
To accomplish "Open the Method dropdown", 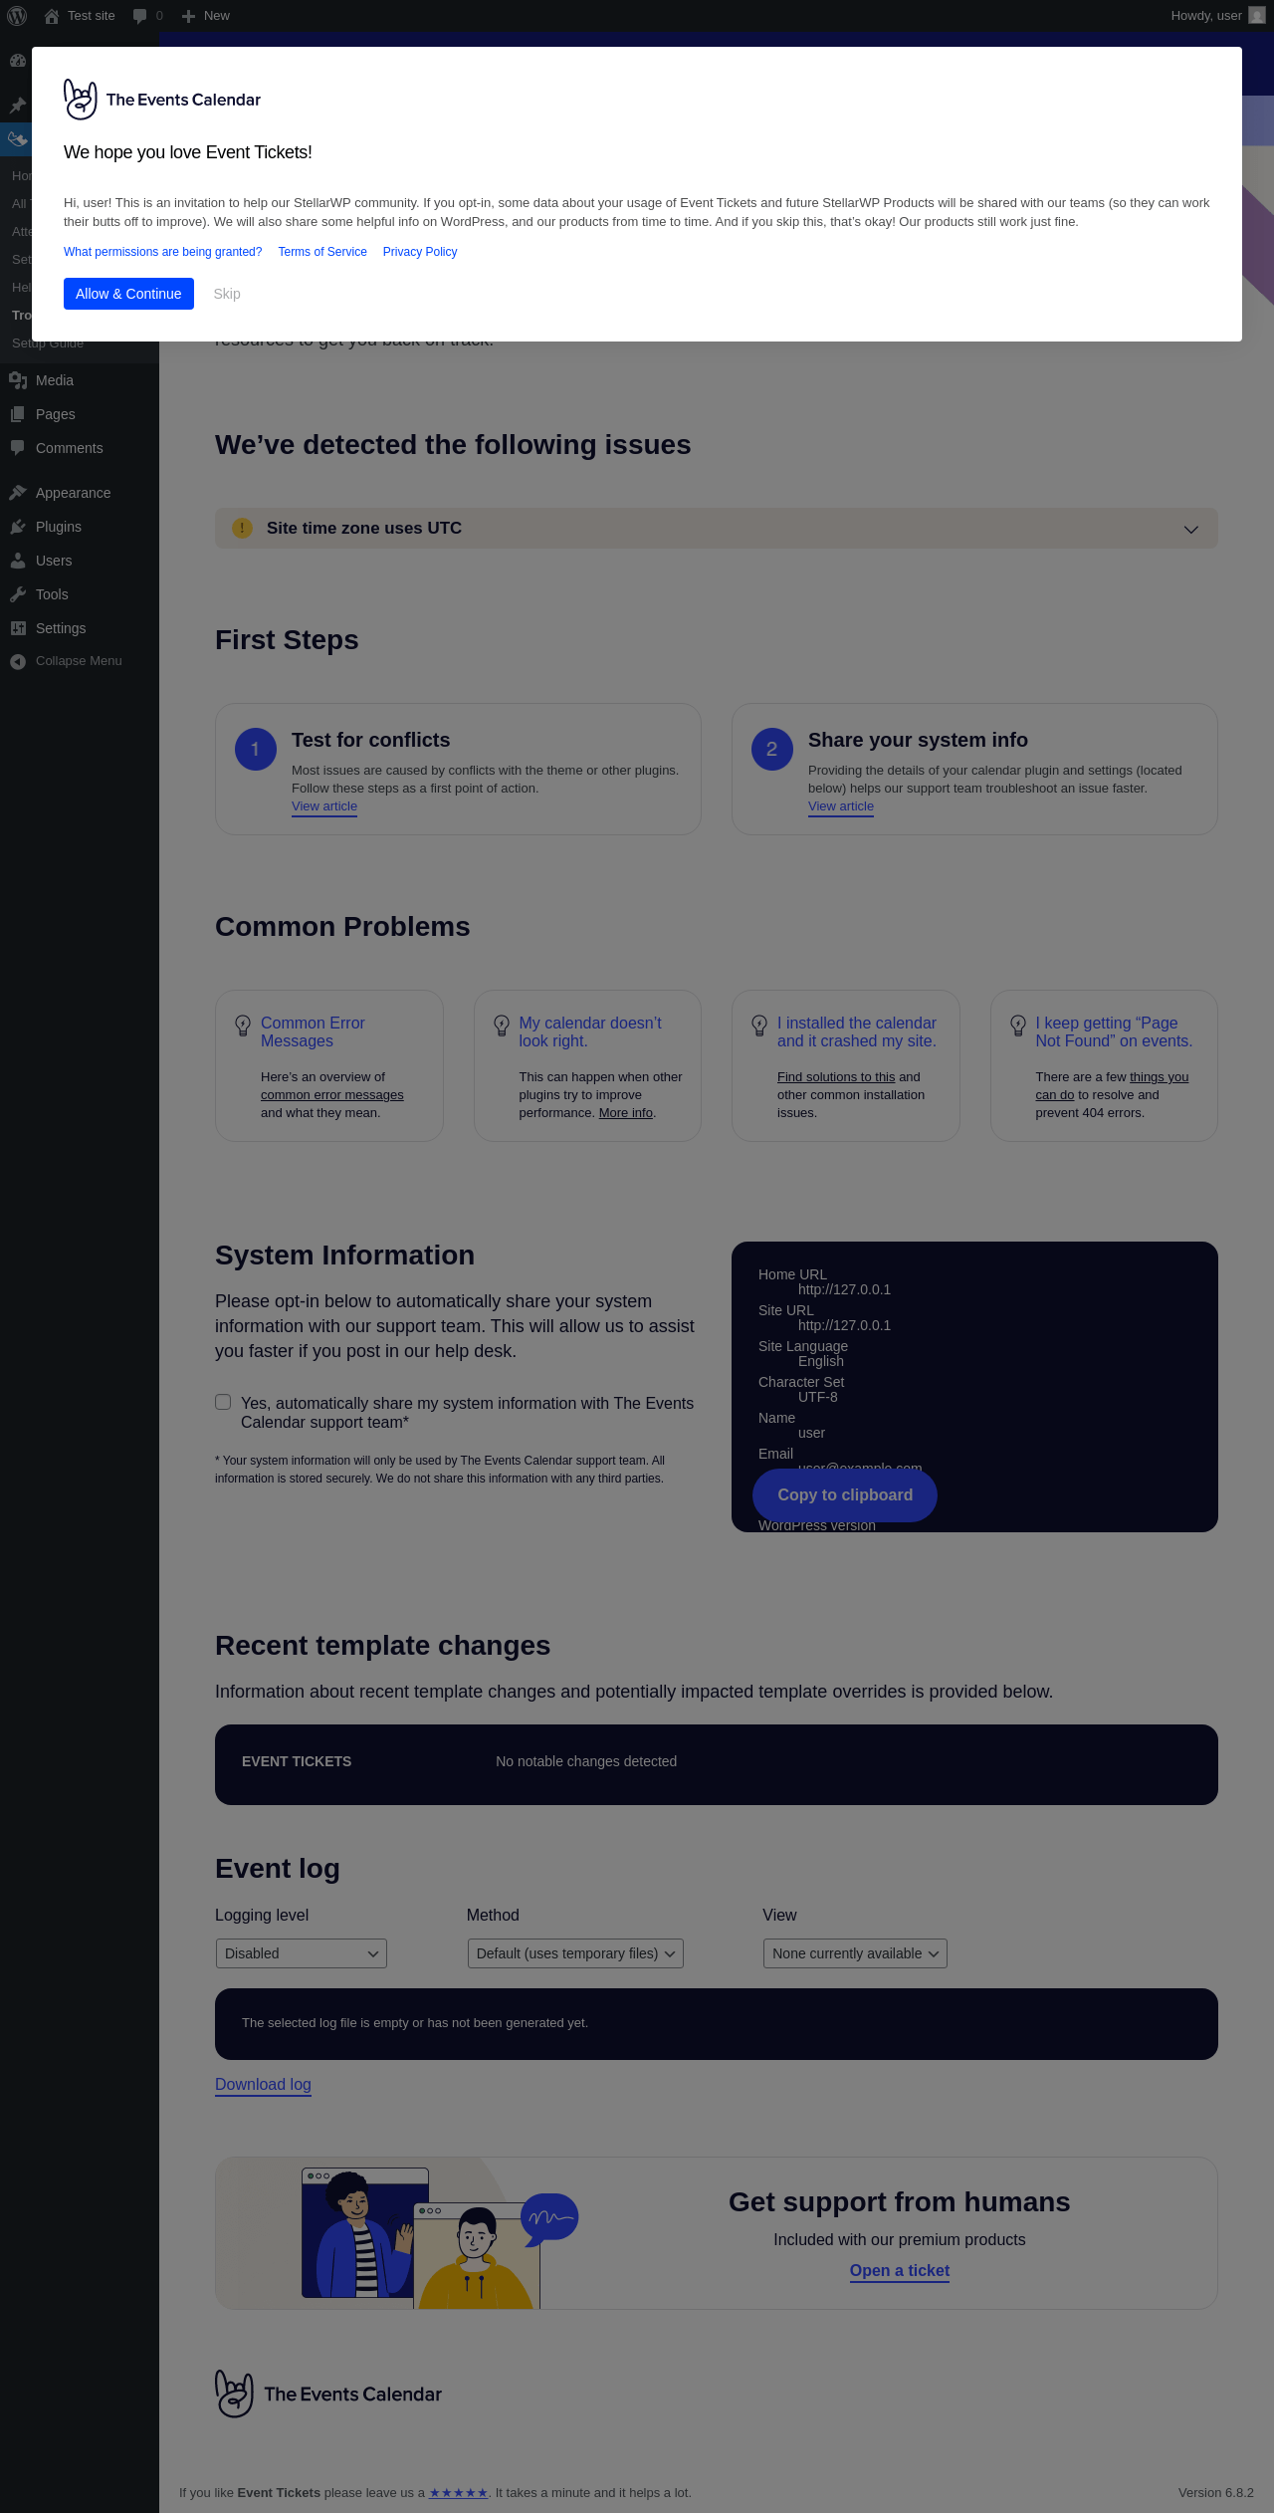I will coord(575,1953).
